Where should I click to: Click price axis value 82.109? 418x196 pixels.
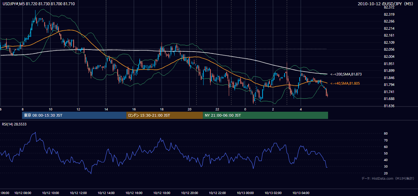(x=389, y=42)
